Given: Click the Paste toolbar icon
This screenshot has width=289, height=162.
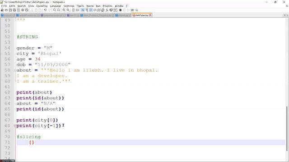Looking at the screenshot, I should point(40,10).
